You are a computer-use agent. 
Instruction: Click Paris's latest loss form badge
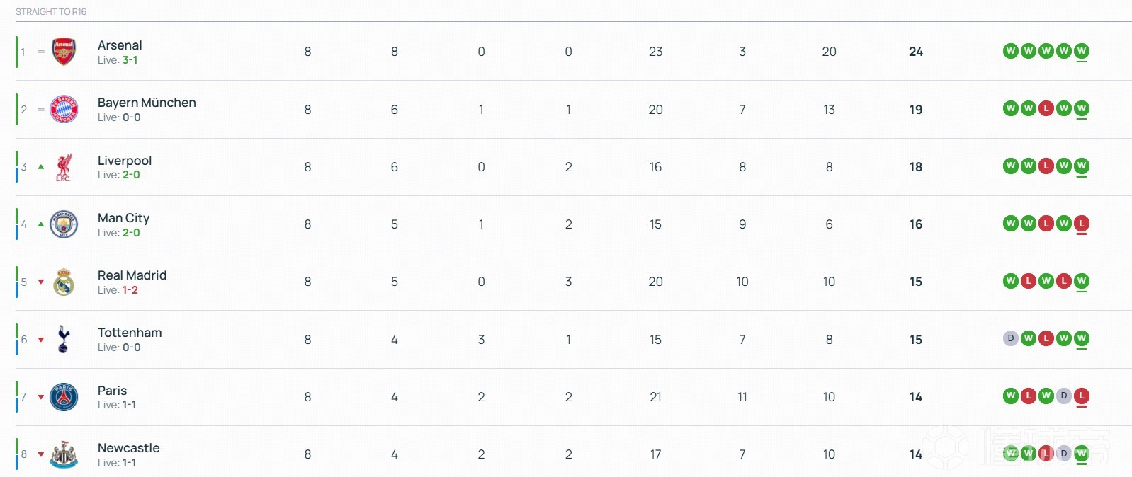coord(1081,396)
